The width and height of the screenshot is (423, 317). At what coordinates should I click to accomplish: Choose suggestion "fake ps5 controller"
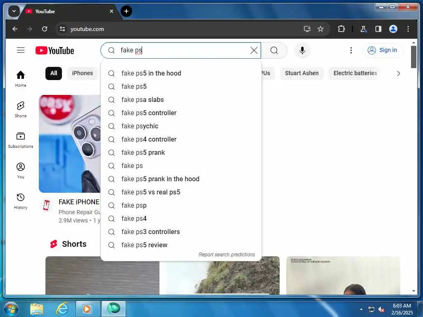tap(181, 113)
